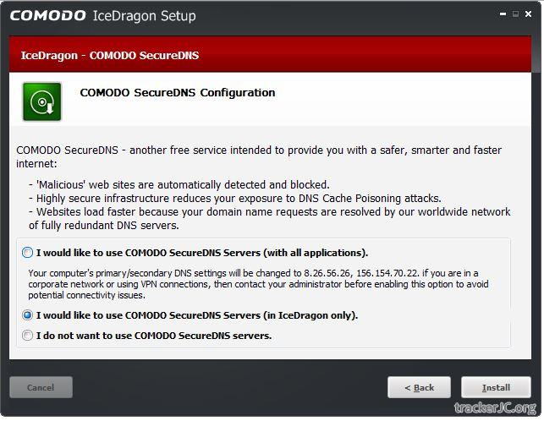
Task: Go back with the Back button
Action: (419, 387)
